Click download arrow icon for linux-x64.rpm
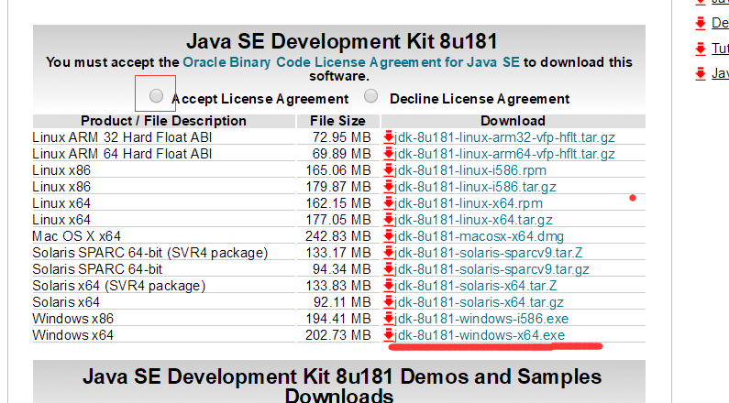This screenshot has height=403, width=729. [389, 203]
